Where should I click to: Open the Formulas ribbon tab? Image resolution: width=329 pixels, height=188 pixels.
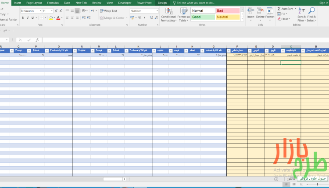click(53, 3)
